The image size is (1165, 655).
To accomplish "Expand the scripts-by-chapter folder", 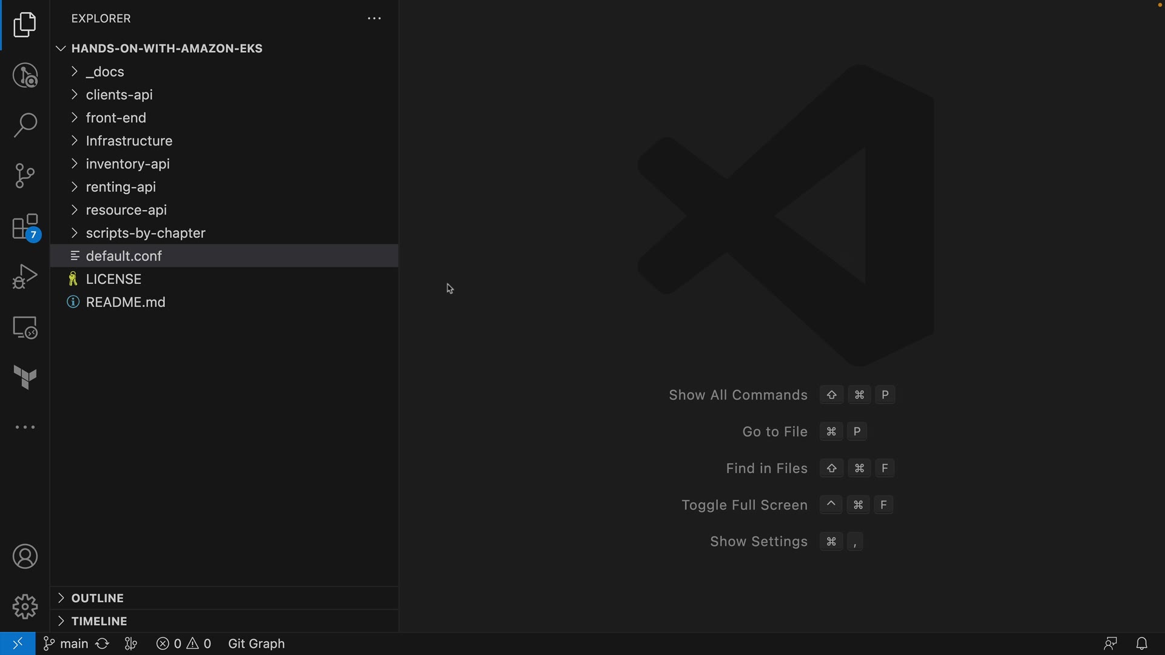I will click(x=146, y=233).
